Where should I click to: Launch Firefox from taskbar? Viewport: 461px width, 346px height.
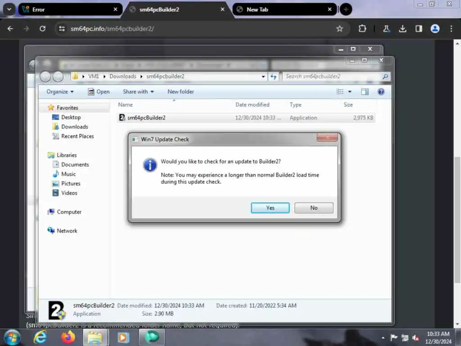[68, 337]
